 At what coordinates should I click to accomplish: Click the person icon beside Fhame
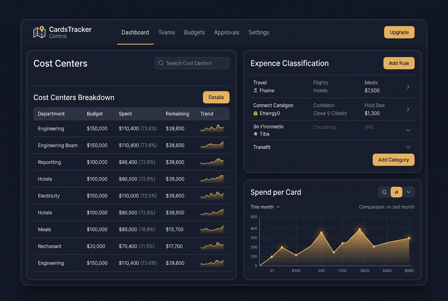click(x=255, y=91)
